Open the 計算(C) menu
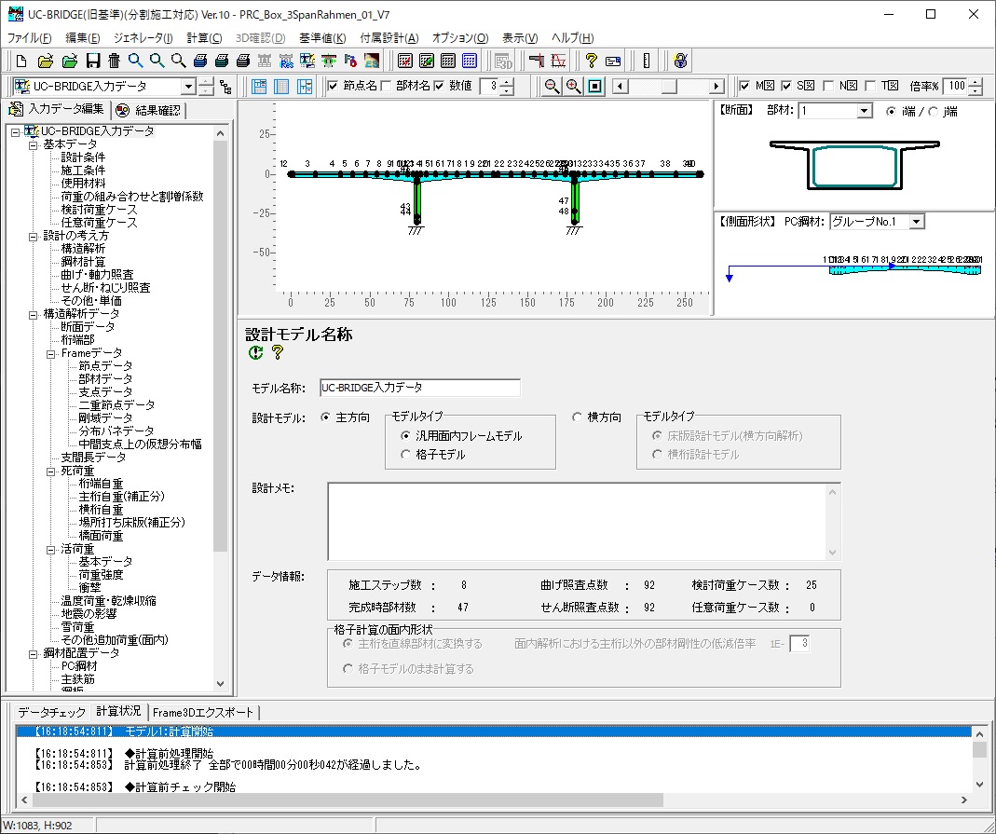Image resolution: width=996 pixels, height=834 pixels. pyautogui.click(x=205, y=38)
